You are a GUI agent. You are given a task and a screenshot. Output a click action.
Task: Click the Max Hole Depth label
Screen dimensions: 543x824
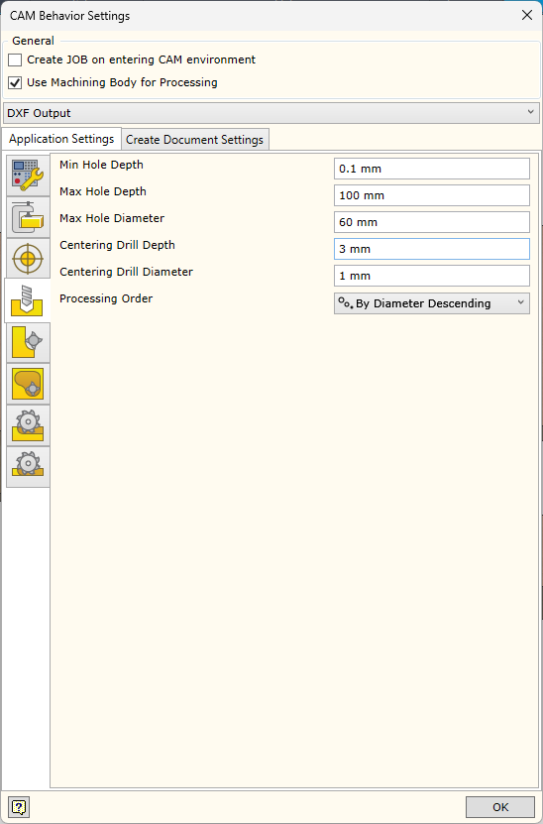[x=103, y=191]
